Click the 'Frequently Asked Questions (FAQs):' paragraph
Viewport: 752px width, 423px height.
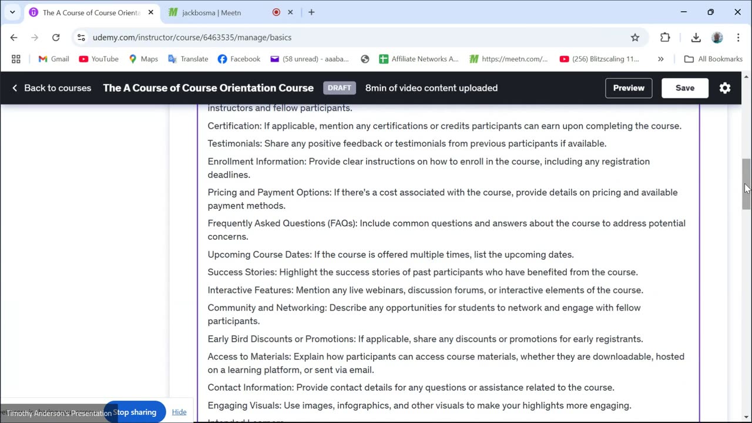click(446, 230)
